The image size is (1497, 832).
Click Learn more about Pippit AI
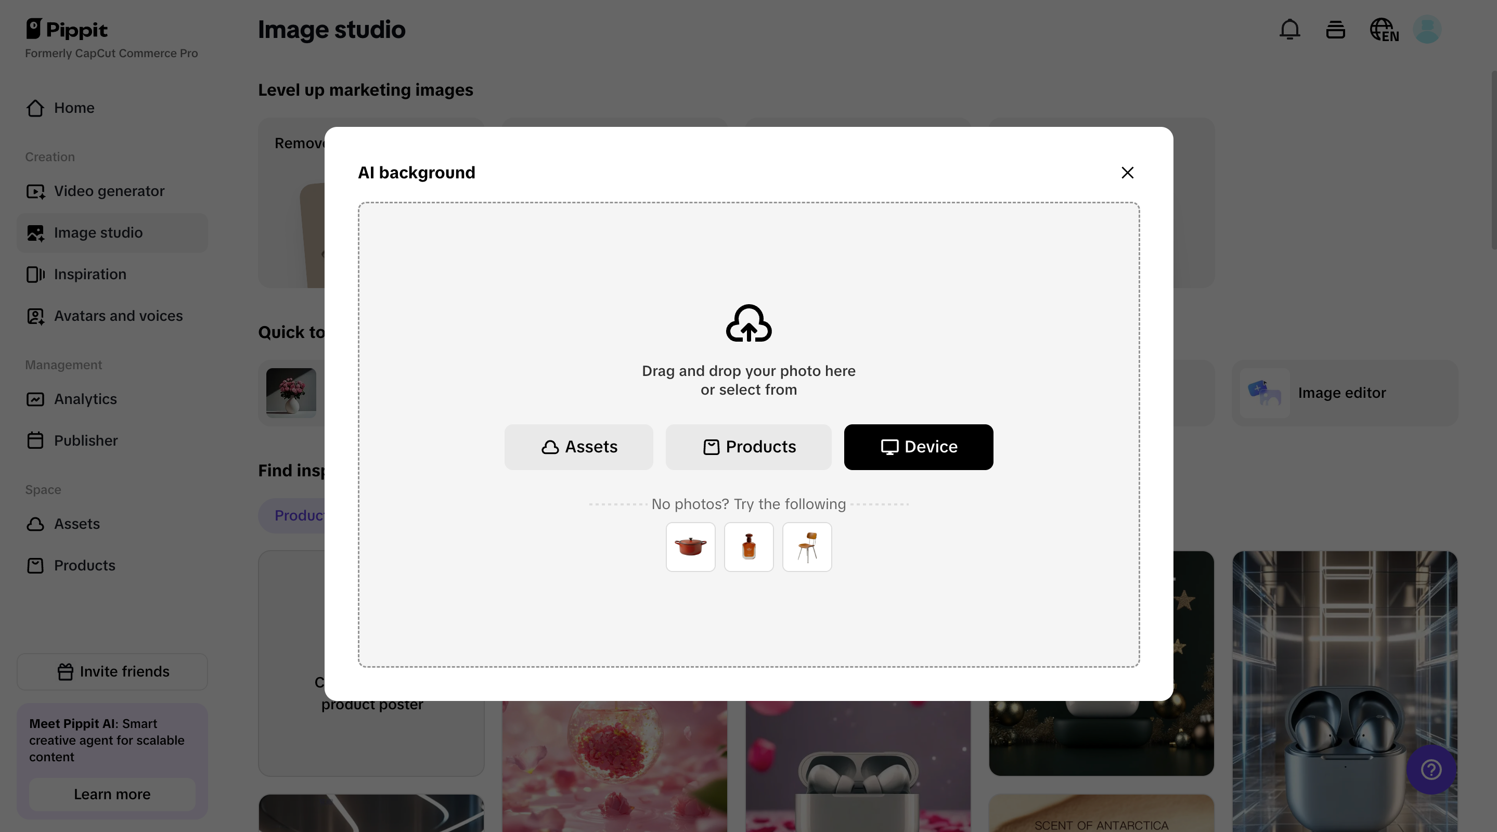112,794
